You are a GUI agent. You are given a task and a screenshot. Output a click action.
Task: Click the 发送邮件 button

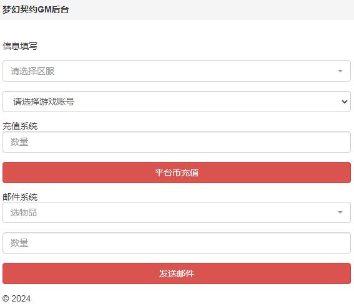177,273
